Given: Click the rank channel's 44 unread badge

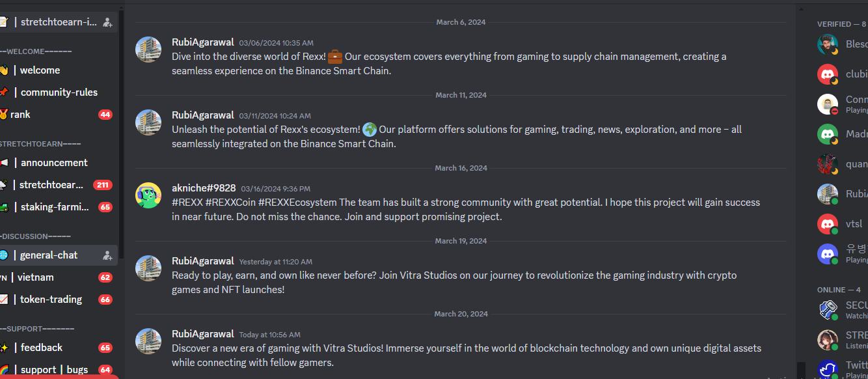Looking at the screenshot, I should point(105,115).
